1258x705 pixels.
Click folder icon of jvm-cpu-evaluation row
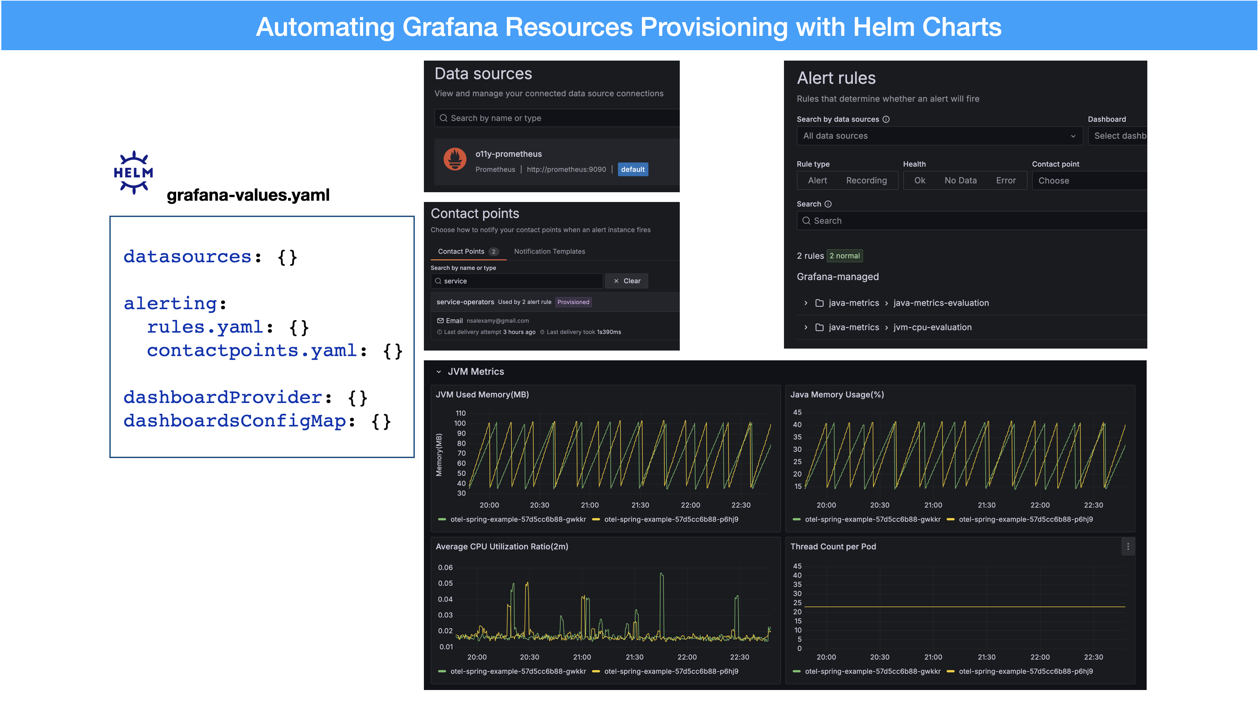(819, 328)
